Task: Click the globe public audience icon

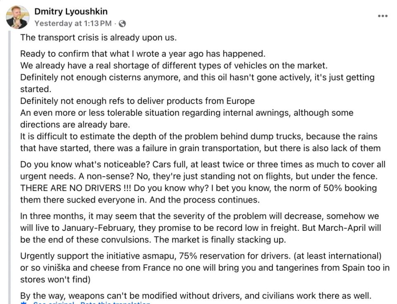Action: pyautogui.click(x=122, y=24)
